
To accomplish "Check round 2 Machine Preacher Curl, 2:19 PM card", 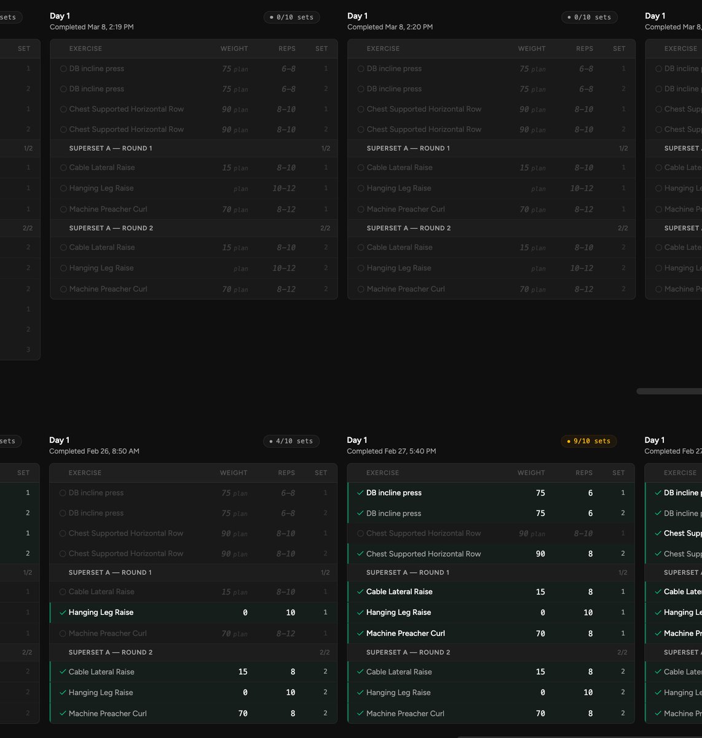I will click(63, 289).
